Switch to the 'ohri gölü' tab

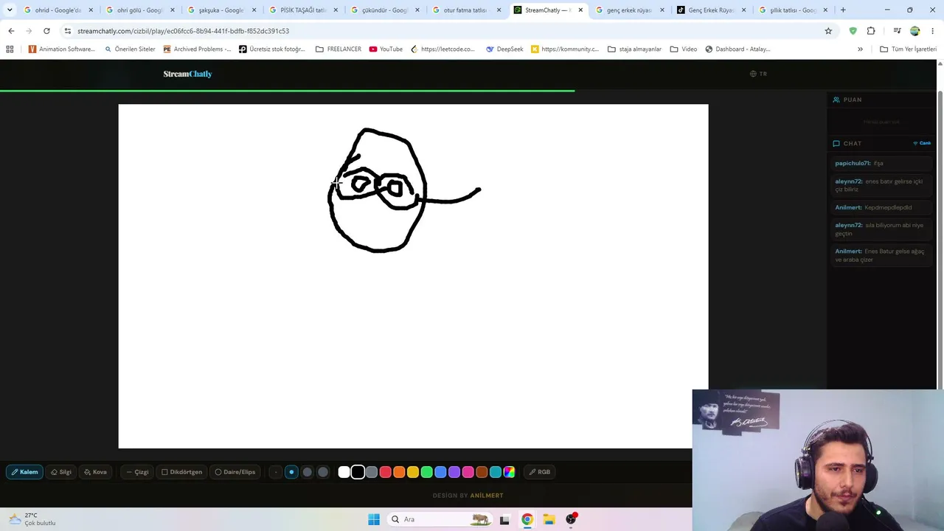click(140, 10)
